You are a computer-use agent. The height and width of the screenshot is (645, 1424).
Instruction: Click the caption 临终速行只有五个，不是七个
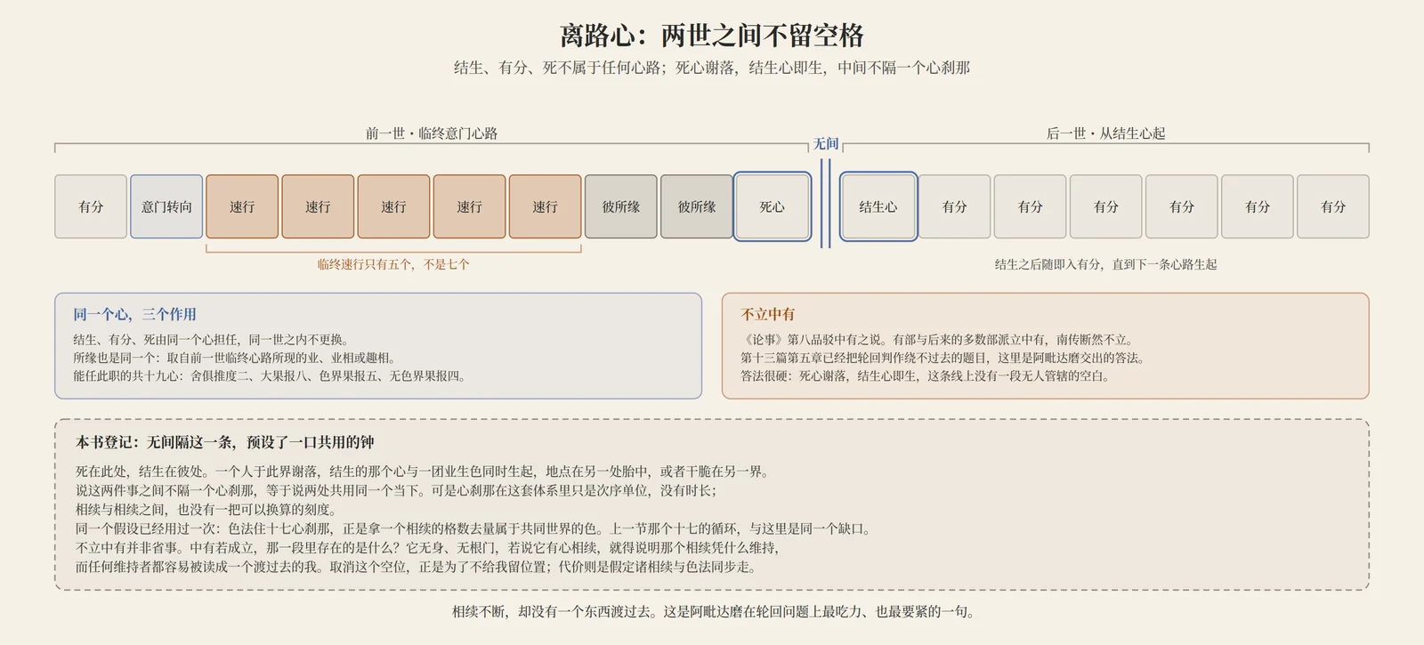click(393, 264)
